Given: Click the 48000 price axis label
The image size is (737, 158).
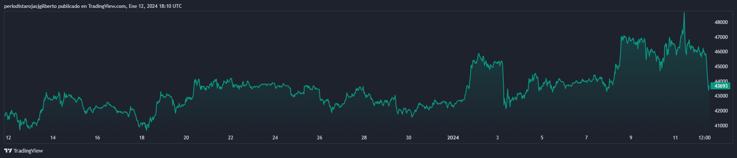Looking at the screenshot, I should tap(721, 22).
